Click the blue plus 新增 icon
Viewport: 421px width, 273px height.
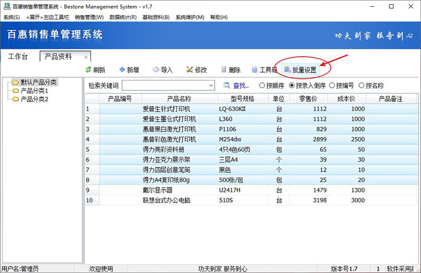(x=122, y=70)
